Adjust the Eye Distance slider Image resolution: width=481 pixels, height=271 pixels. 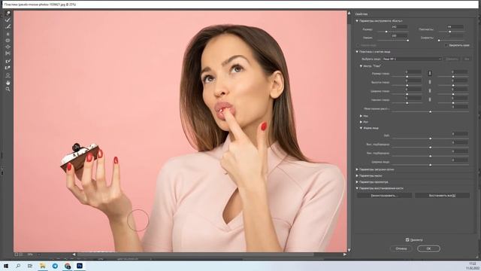click(x=430, y=112)
